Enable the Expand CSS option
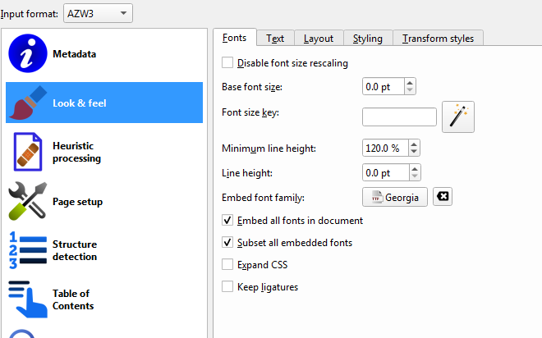Image resolution: width=542 pixels, height=338 pixels. 228,265
